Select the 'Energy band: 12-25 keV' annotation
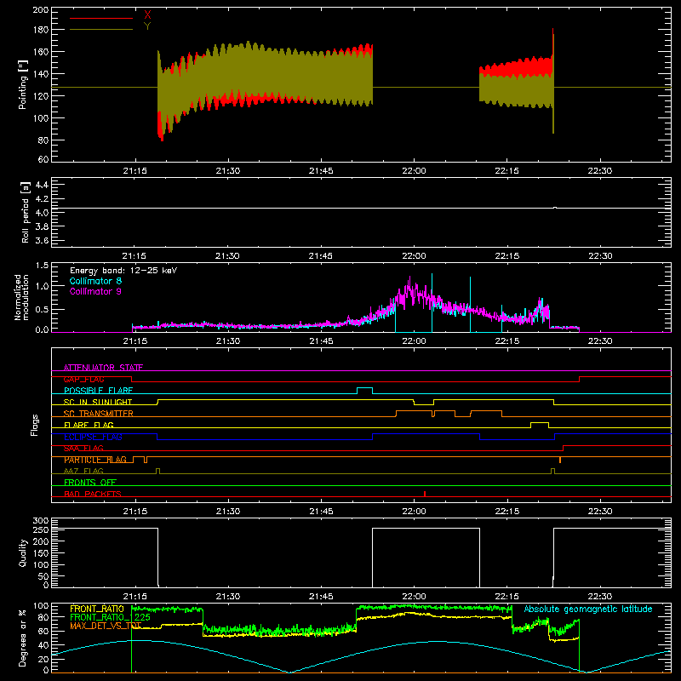681x681 pixels. 123,271
